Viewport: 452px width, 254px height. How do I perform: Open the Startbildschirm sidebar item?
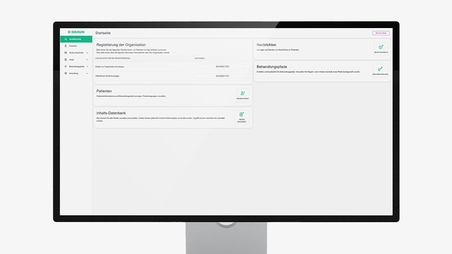76,39
